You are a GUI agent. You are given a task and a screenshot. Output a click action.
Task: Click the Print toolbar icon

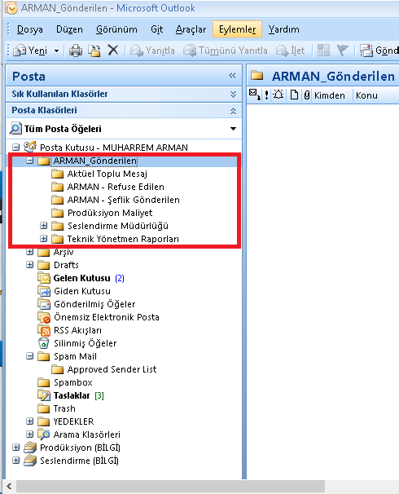(x=76, y=50)
